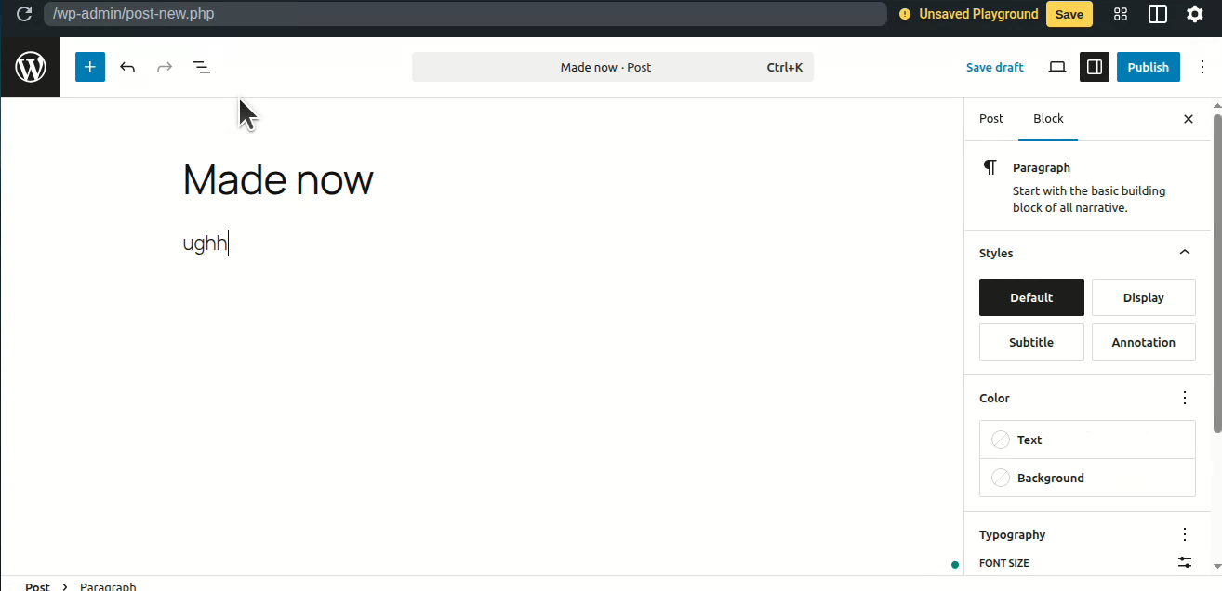Click the WordPress logo icon
Screen dimensions: 1222x591
pos(31,67)
